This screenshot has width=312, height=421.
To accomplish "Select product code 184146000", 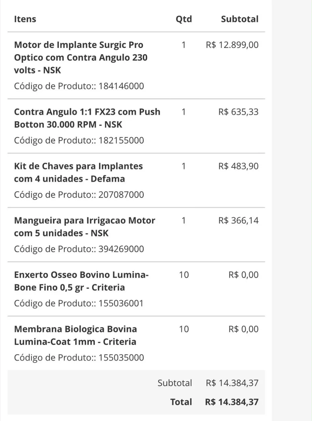I will (x=121, y=86).
